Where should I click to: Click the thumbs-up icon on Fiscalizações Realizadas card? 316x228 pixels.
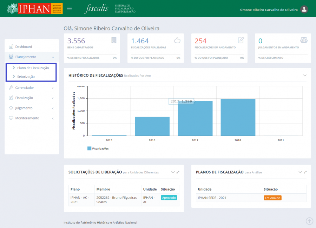[x=177, y=40]
